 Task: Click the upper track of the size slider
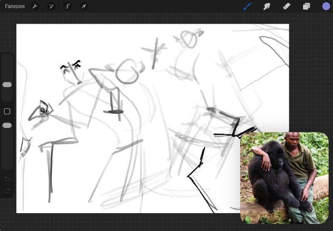click(x=7, y=68)
